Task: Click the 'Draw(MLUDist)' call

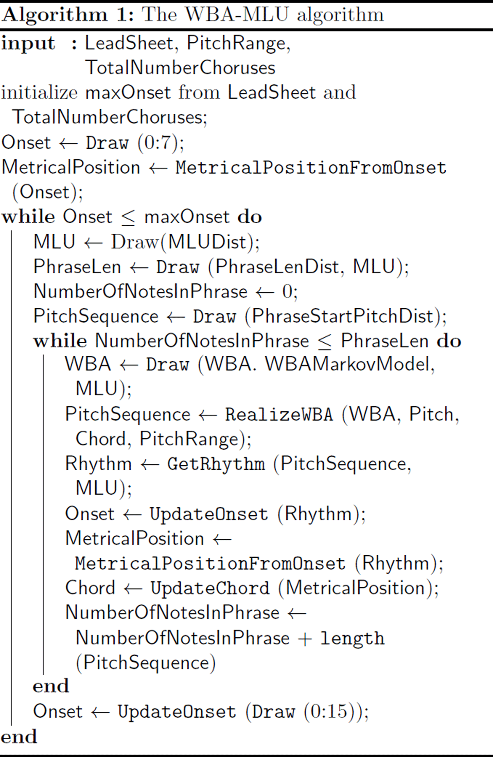Action: tap(185, 242)
